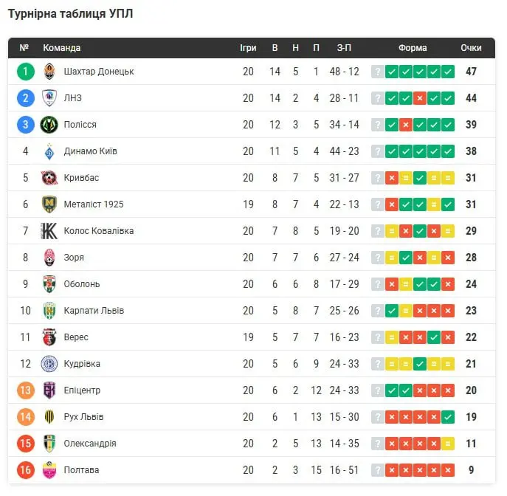Open the Олександрія team link

pos(90,444)
